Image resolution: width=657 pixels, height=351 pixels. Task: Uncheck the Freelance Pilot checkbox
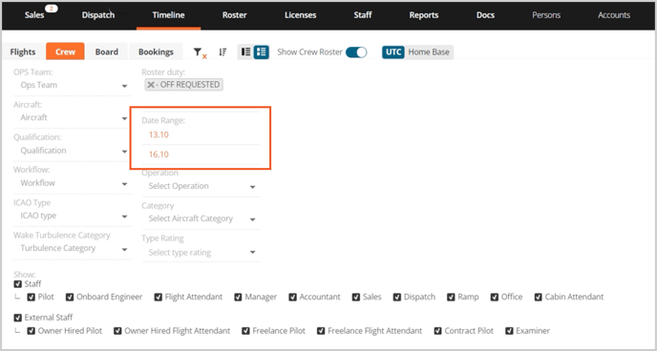(246, 331)
